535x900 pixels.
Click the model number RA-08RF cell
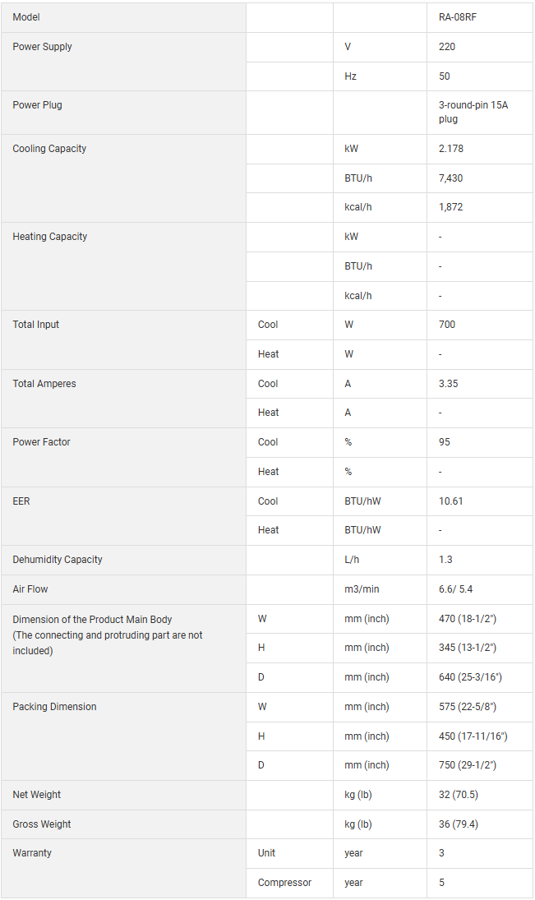[457, 17]
